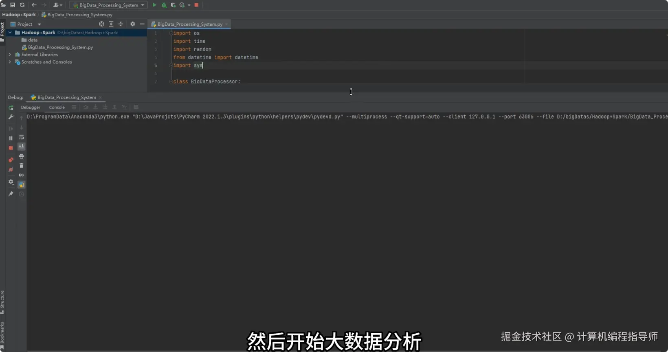Image resolution: width=668 pixels, height=352 pixels.
Task: Open the BigData_Processing_System run configuration dropdown
Action: pyautogui.click(x=109, y=5)
